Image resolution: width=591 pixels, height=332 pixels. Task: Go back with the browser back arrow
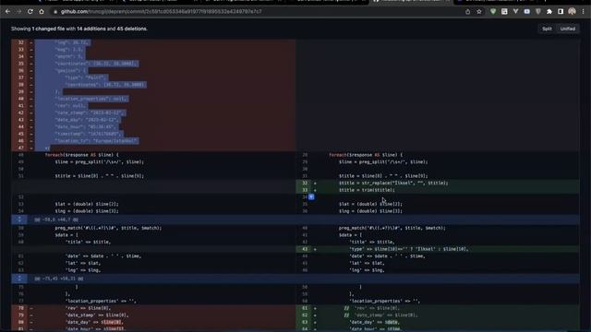pos(8,12)
